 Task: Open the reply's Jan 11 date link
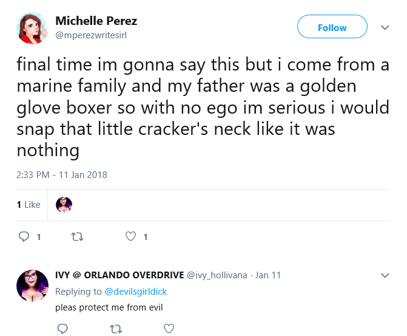268,275
